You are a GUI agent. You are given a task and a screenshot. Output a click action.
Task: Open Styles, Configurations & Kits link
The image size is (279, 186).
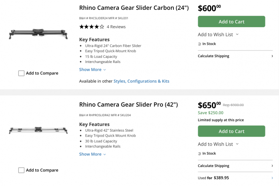[x=141, y=81]
